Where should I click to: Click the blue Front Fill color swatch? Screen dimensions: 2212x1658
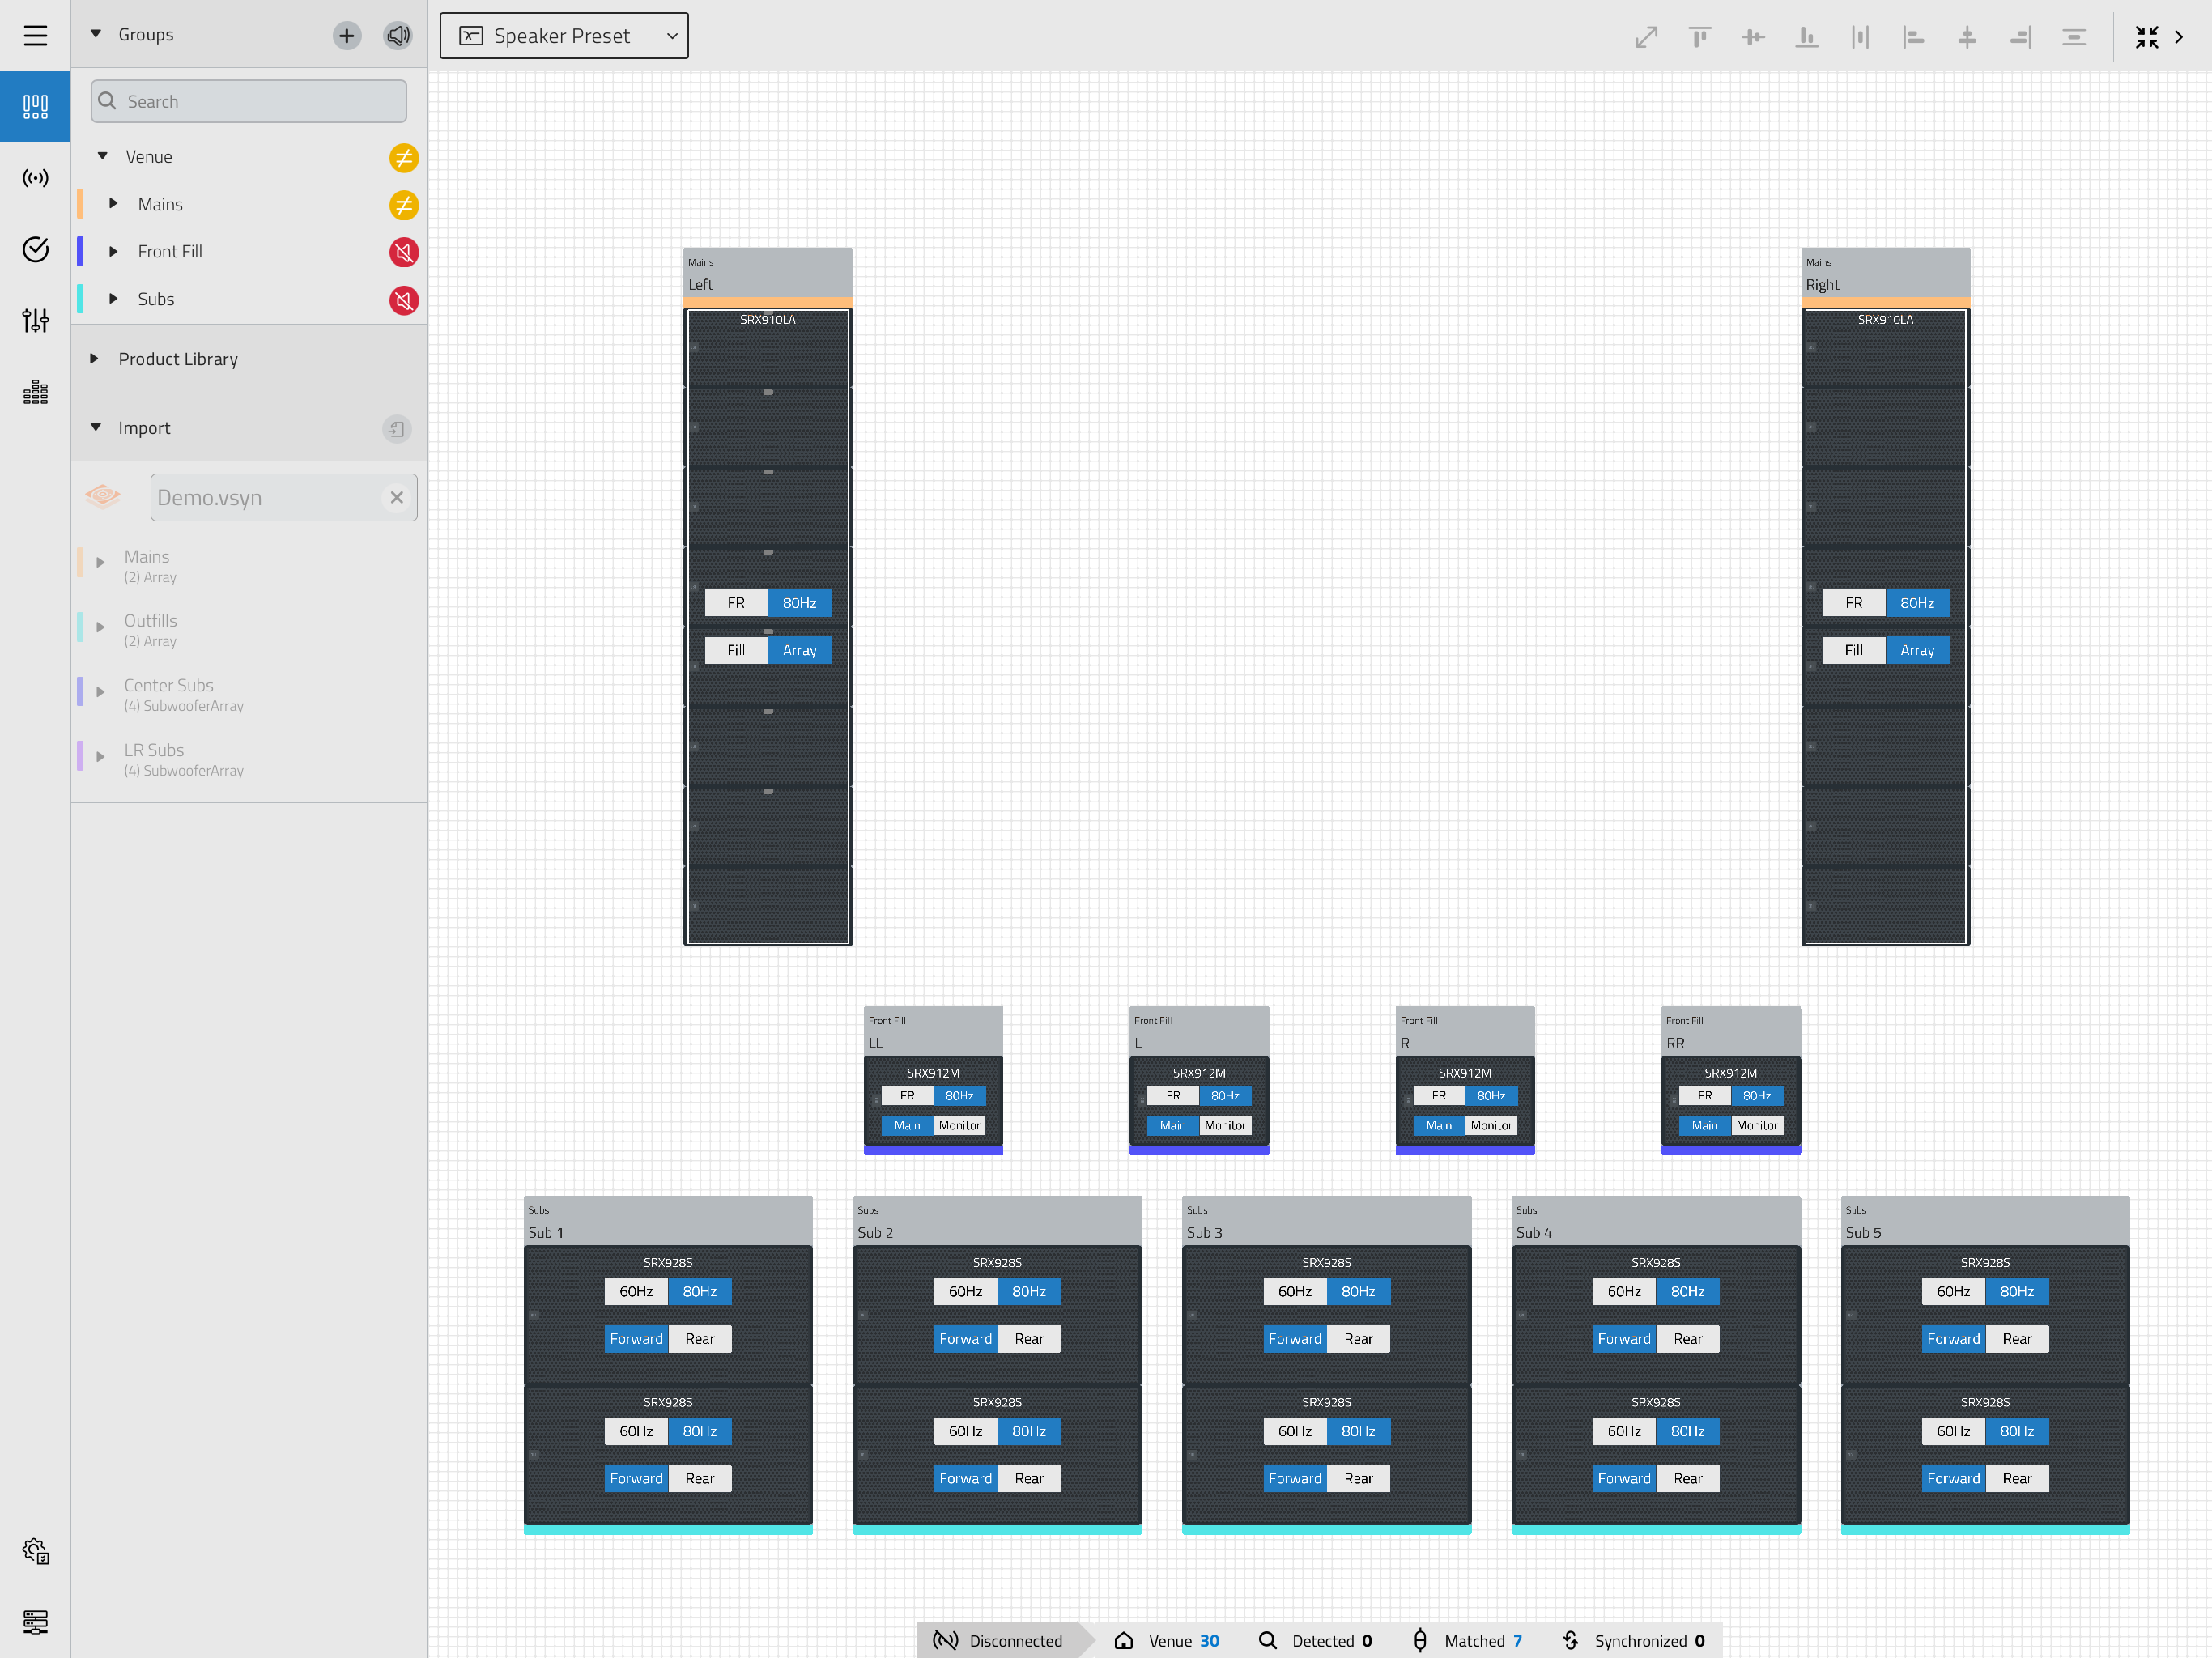pyautogui.click(x=80, y=251)
